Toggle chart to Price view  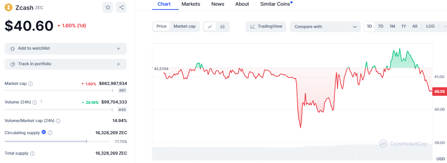point(162,26)
